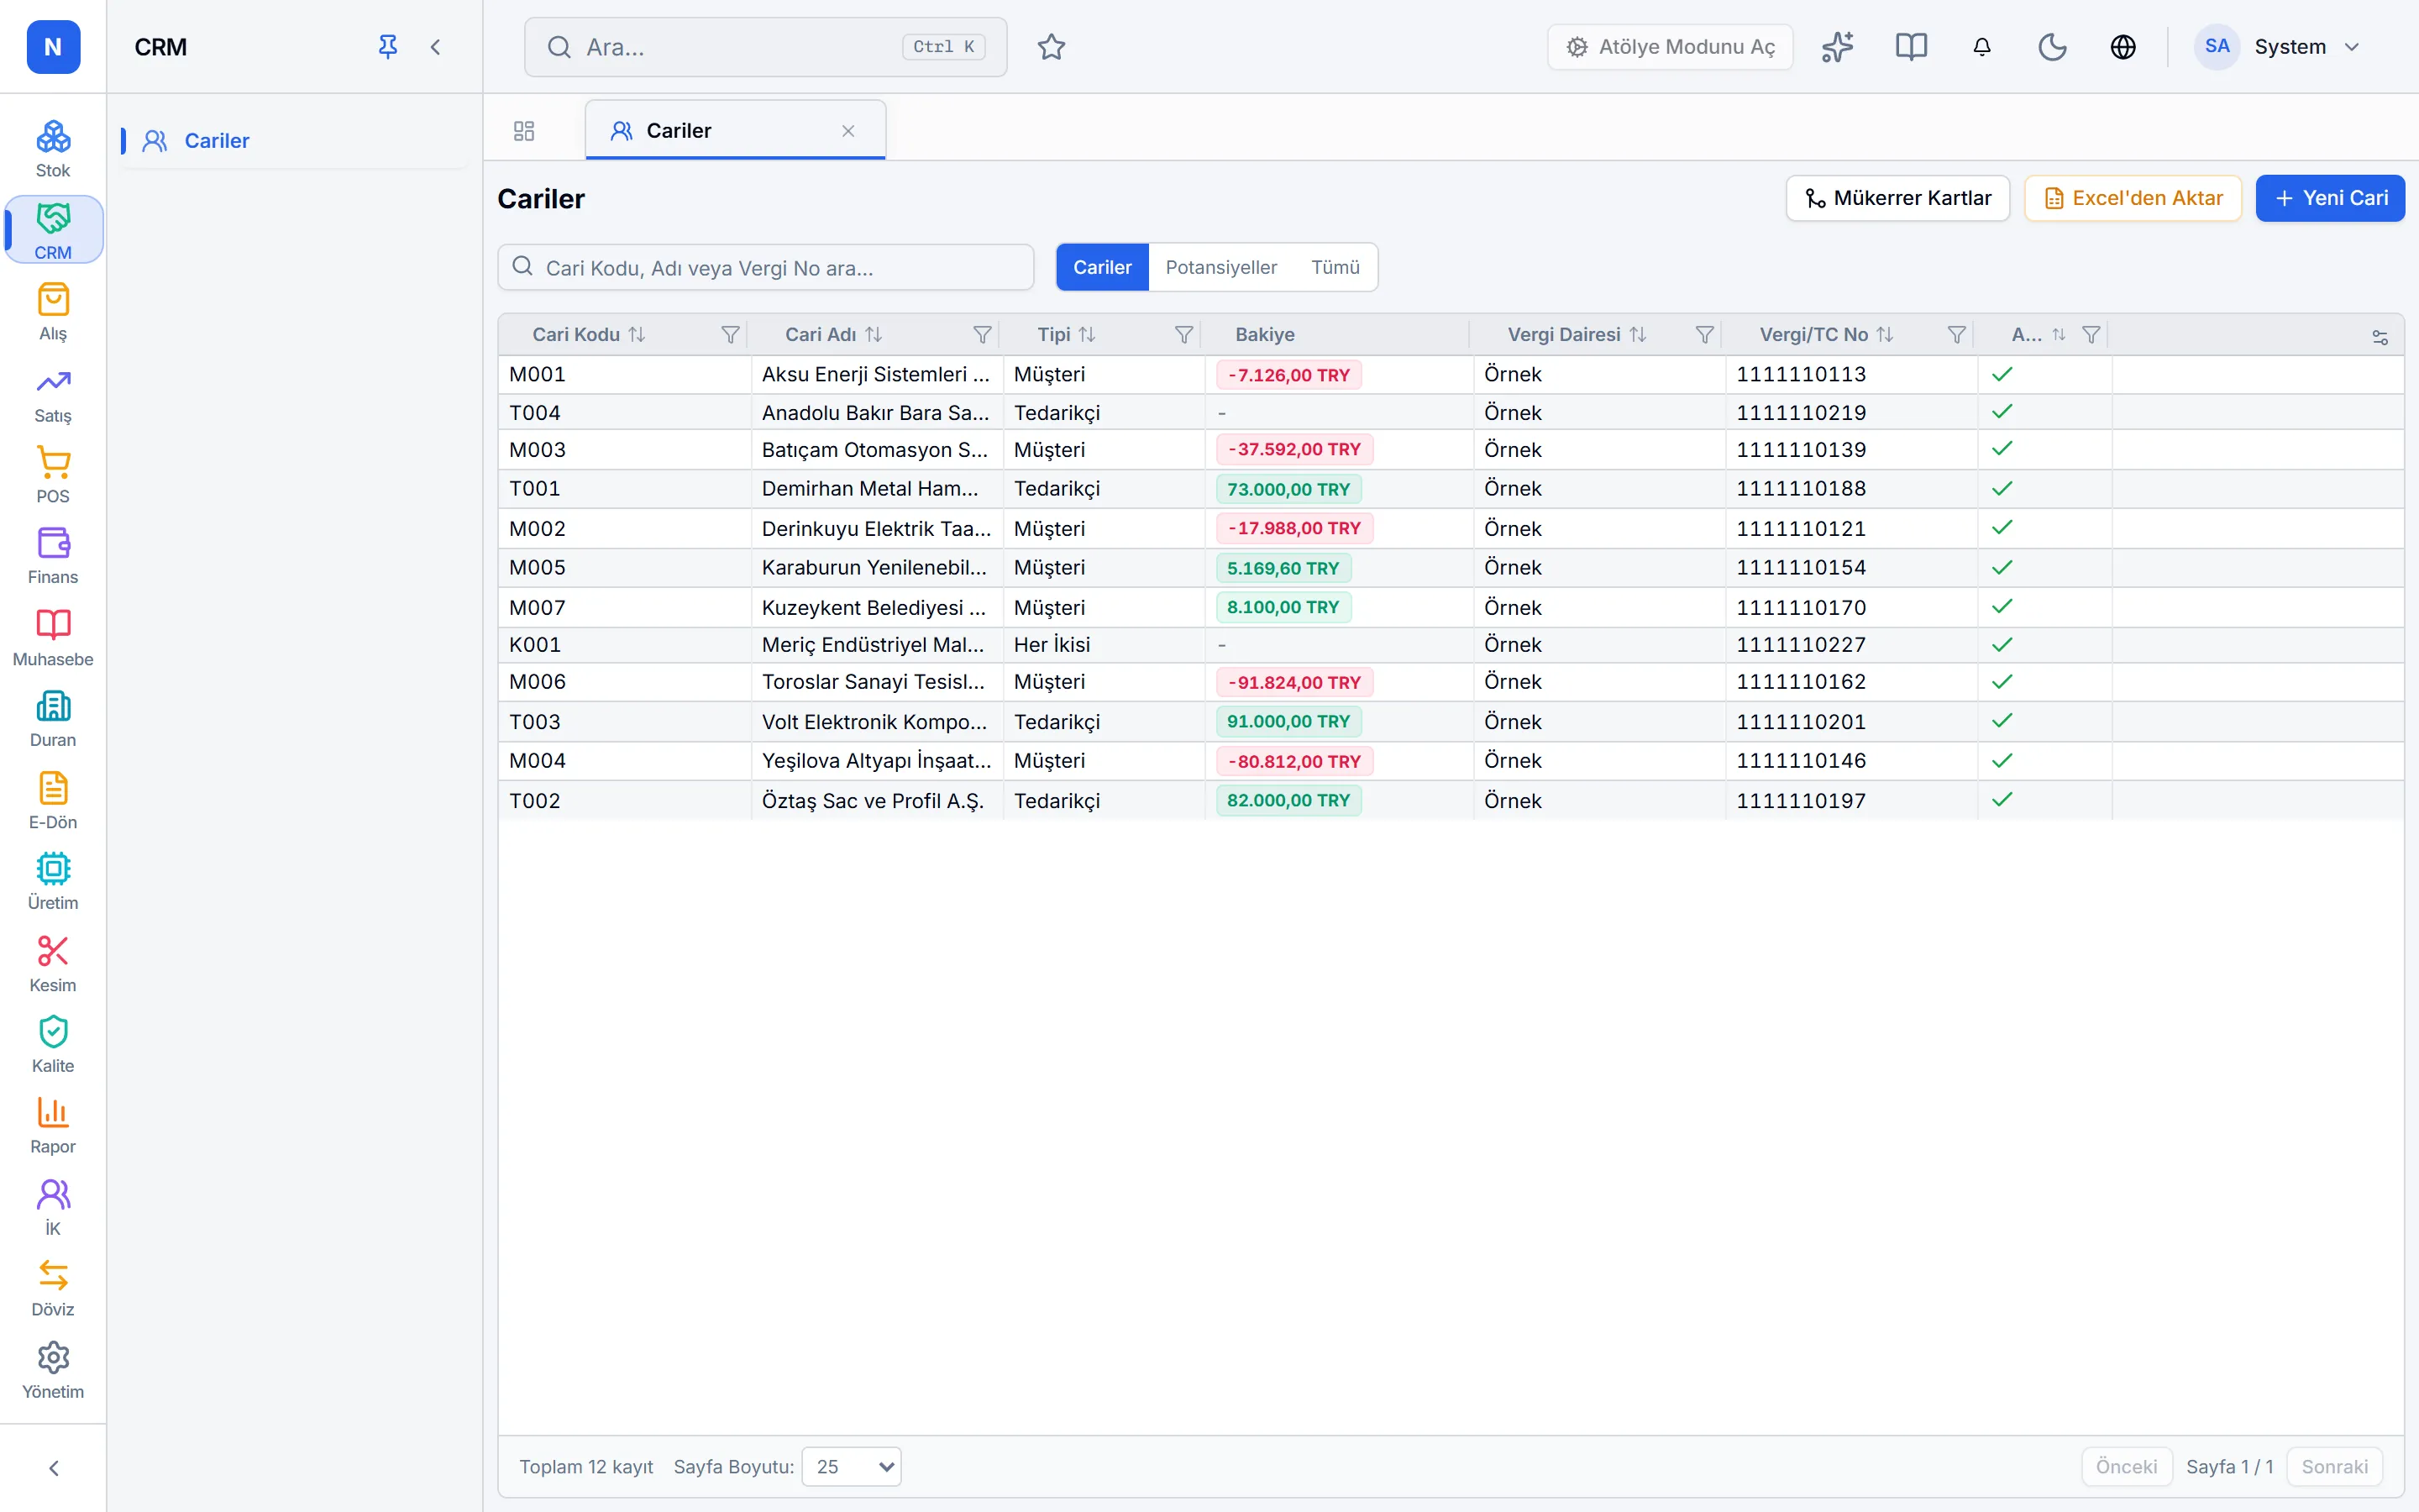Toggle dark mode moon icon
This screenshot has height=1512, width=2419.
(2052, 47)
